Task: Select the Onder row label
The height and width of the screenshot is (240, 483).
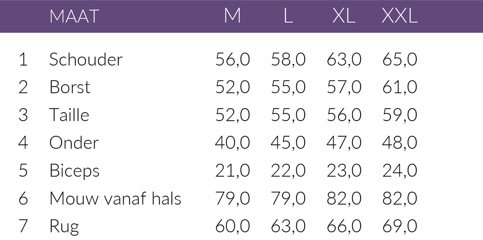Action: (74, 143)
